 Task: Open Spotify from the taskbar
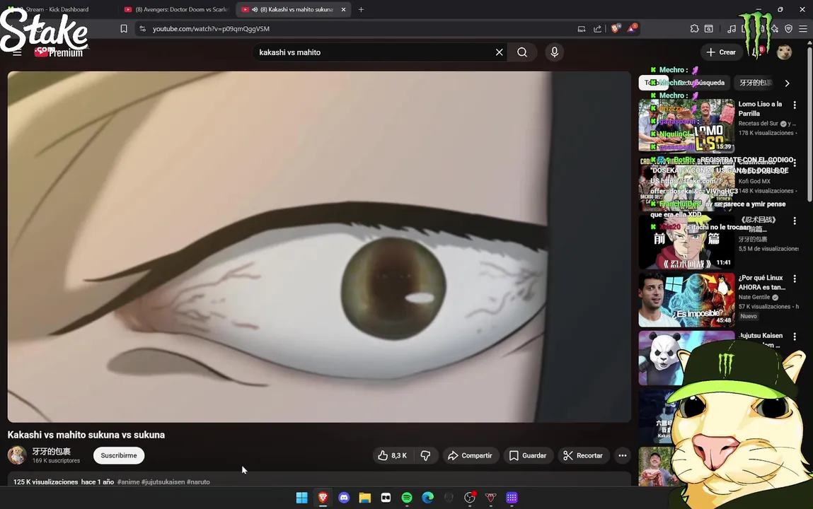406,498
